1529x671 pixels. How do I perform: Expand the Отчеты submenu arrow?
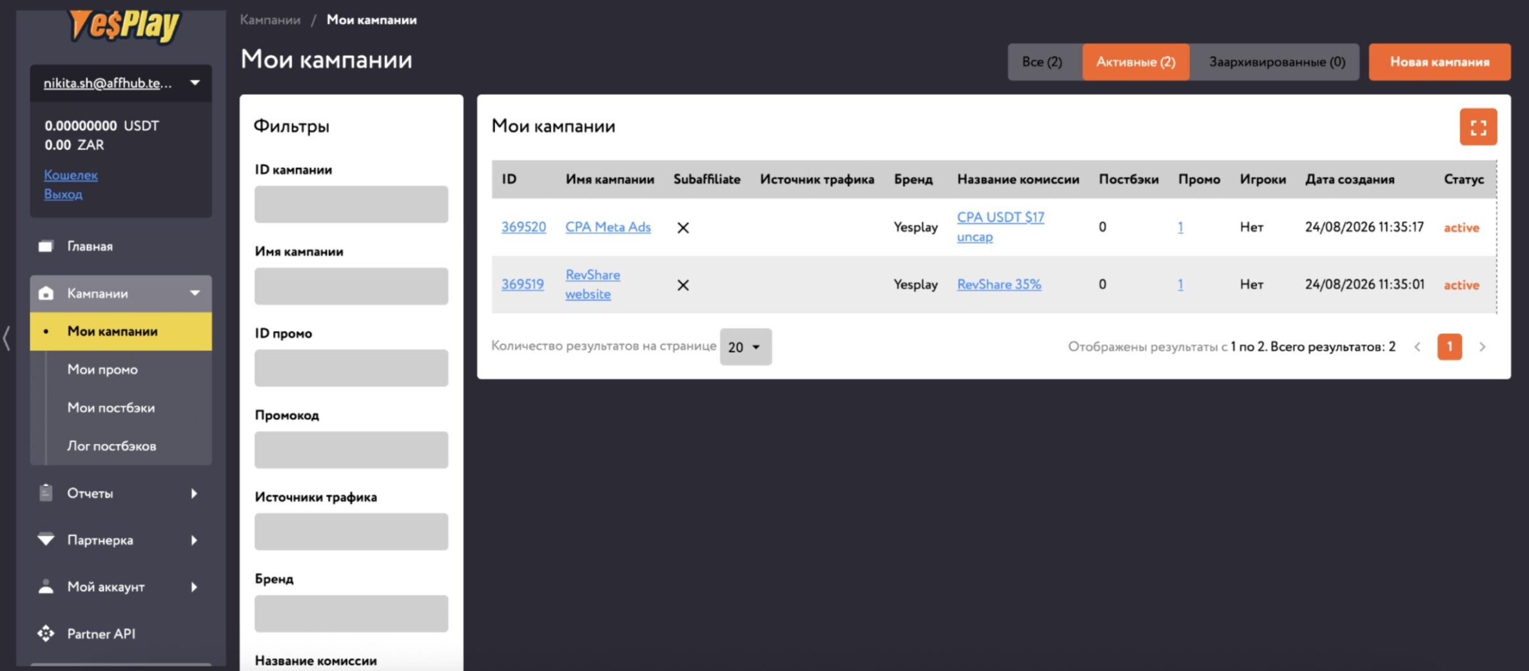point(194,493)
